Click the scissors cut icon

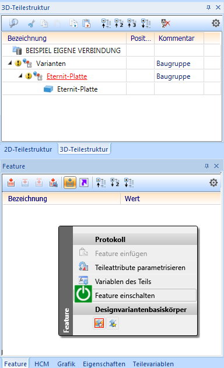point(32,23)
